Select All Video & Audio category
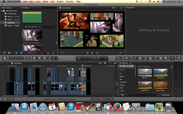183x114 pixels. 126,66
